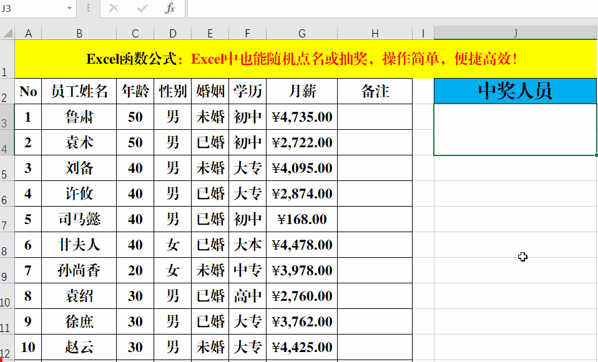Select column E header
Screen dimensions: 598x362
click(x=210, y=34)
